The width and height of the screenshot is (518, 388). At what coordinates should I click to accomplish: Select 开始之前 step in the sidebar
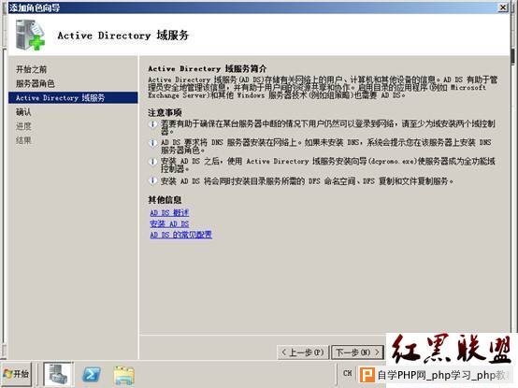pyautogui.click(x=32, y=69)
